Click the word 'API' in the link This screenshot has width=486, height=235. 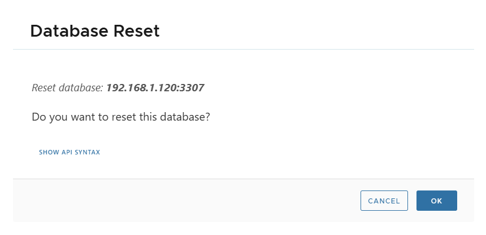pyautogui.click(x=65, y=152)
